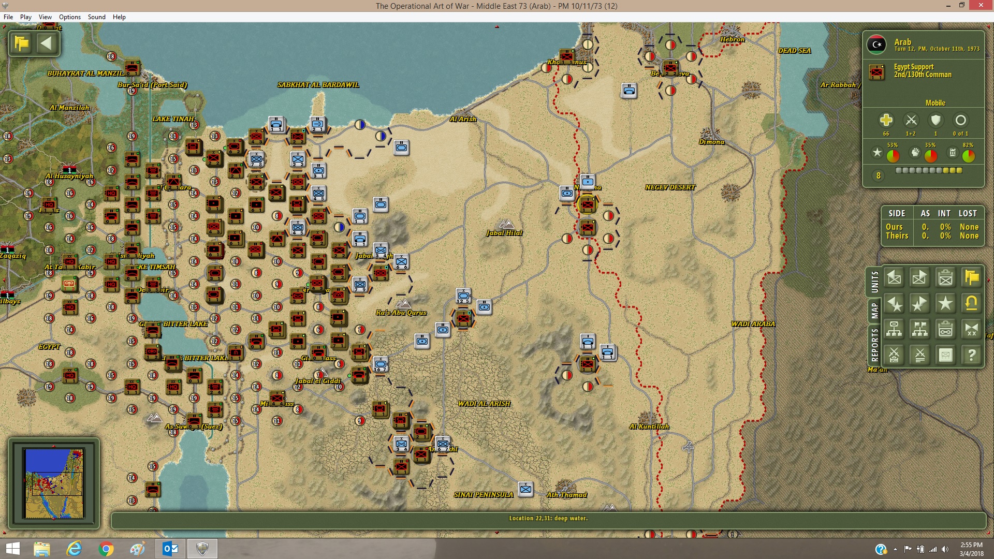Click the shield defense icon in unit panel
Image resolution: width=994 pixels, height=559 pixels.
point(935,120)
